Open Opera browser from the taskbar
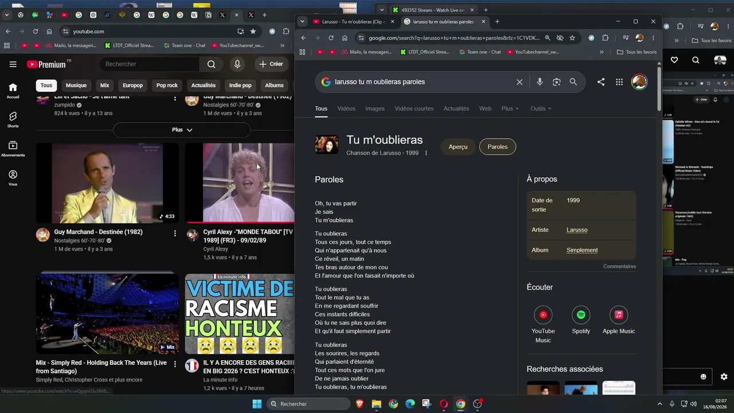Viewport: 734px width, 413px height. [444, 404]
